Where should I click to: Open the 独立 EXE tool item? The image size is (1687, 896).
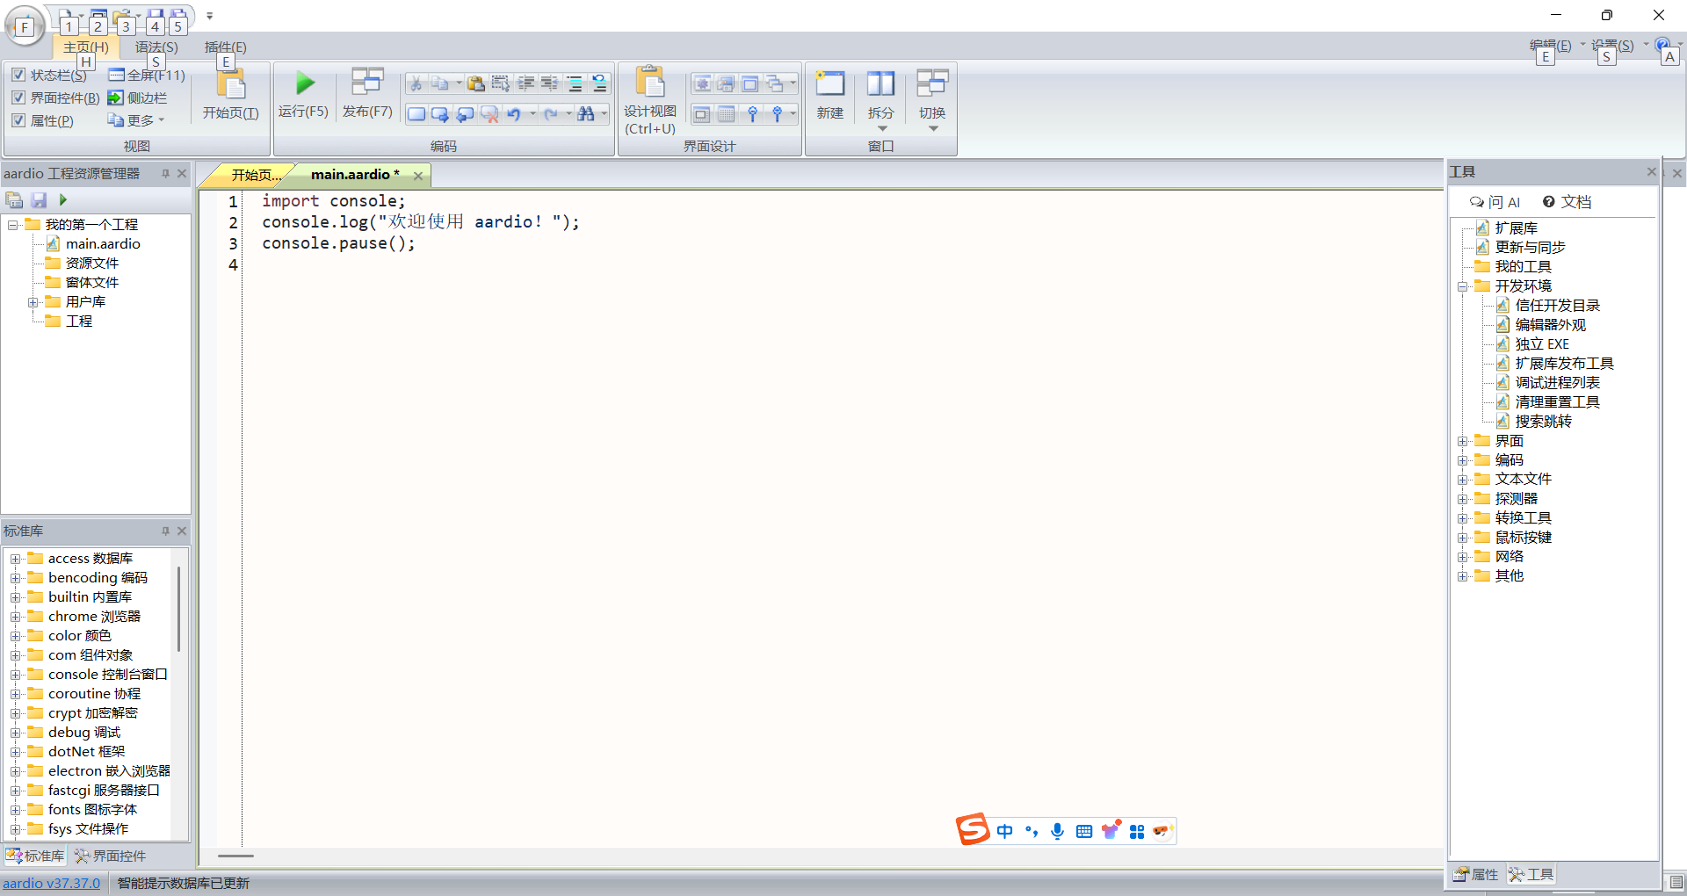pos(1542,344)
